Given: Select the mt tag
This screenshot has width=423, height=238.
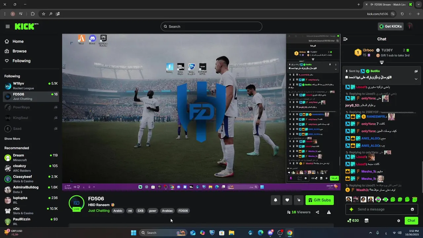Looking at the screenshot, I should [130, 211].
